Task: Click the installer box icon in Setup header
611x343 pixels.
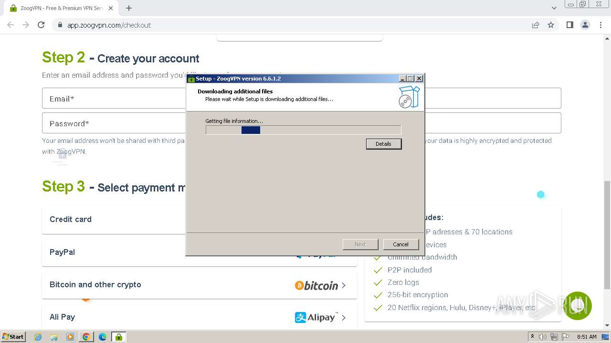Action: point(409,97)
